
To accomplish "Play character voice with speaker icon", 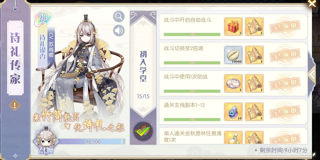I will [119, 30].
